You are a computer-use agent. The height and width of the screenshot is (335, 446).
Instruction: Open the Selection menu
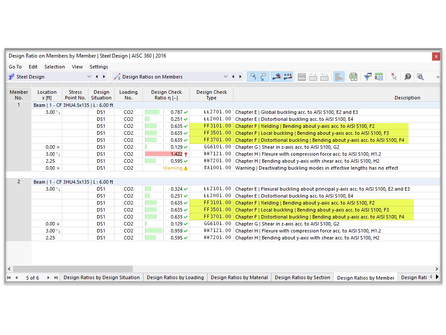(54, 67)
